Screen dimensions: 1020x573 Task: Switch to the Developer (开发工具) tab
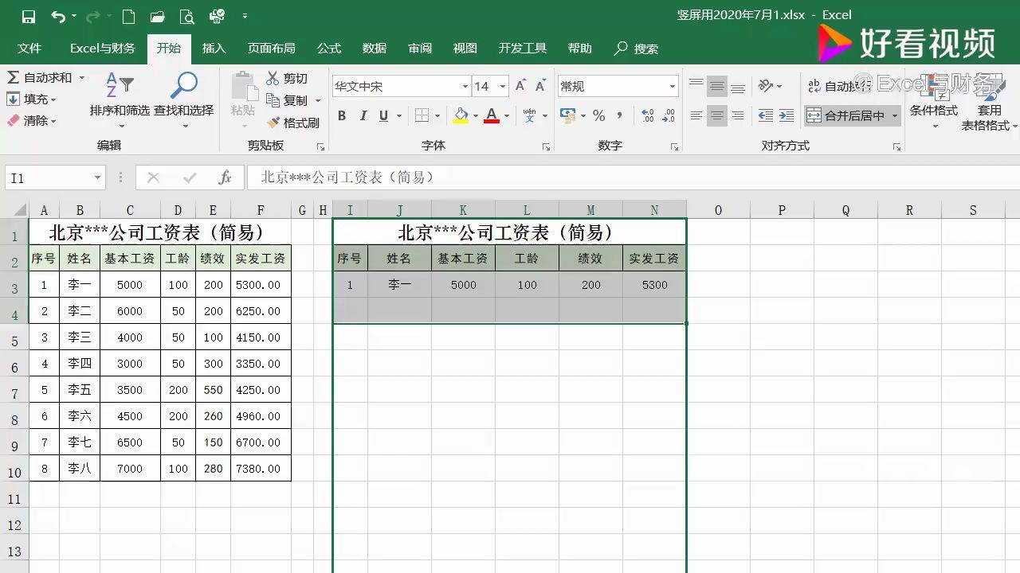523,49
